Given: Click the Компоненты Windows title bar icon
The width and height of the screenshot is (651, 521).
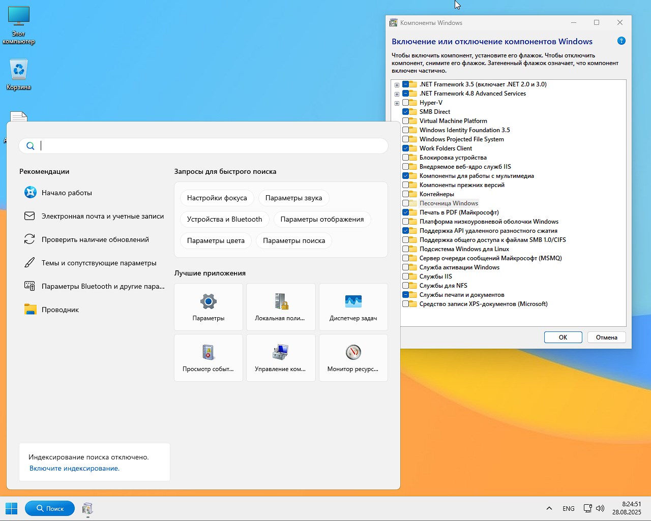Looking at the screenshot, I should pyautogui.click(x=393, y=23).
